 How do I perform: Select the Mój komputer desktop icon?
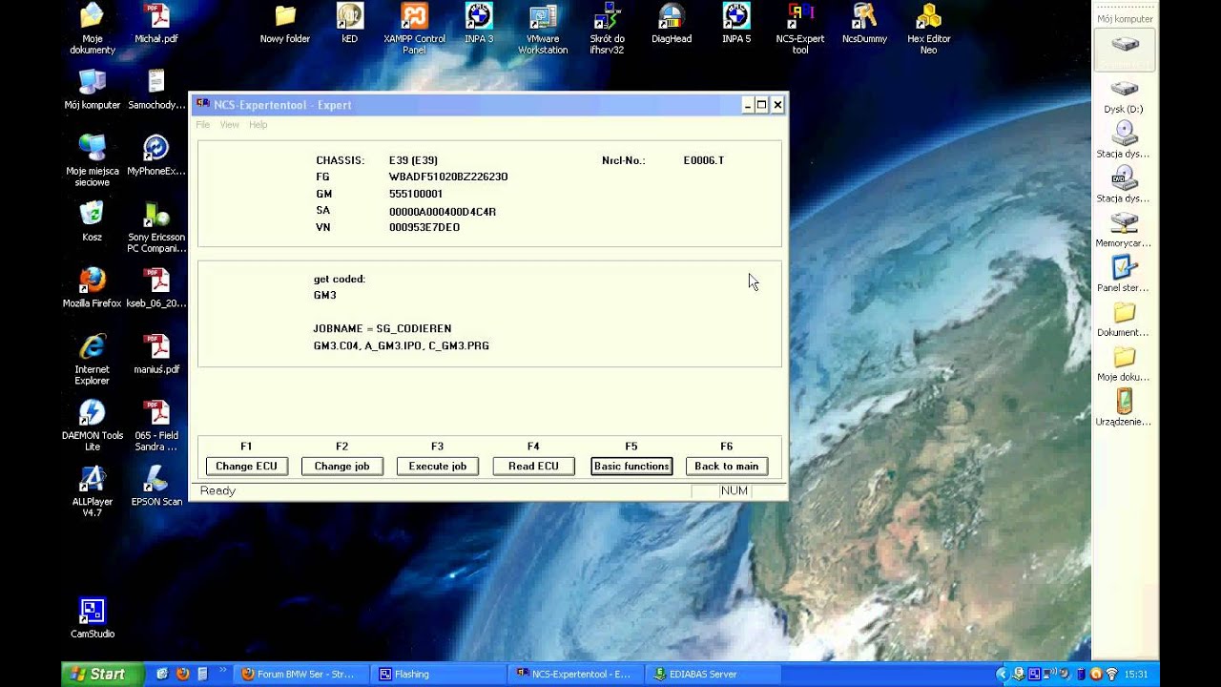tap(92, 90)
